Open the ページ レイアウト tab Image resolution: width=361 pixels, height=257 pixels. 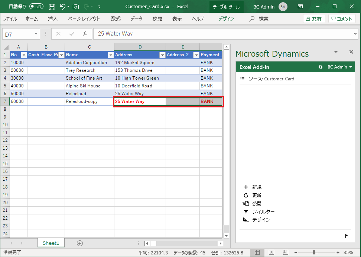(x=84, y=19)
